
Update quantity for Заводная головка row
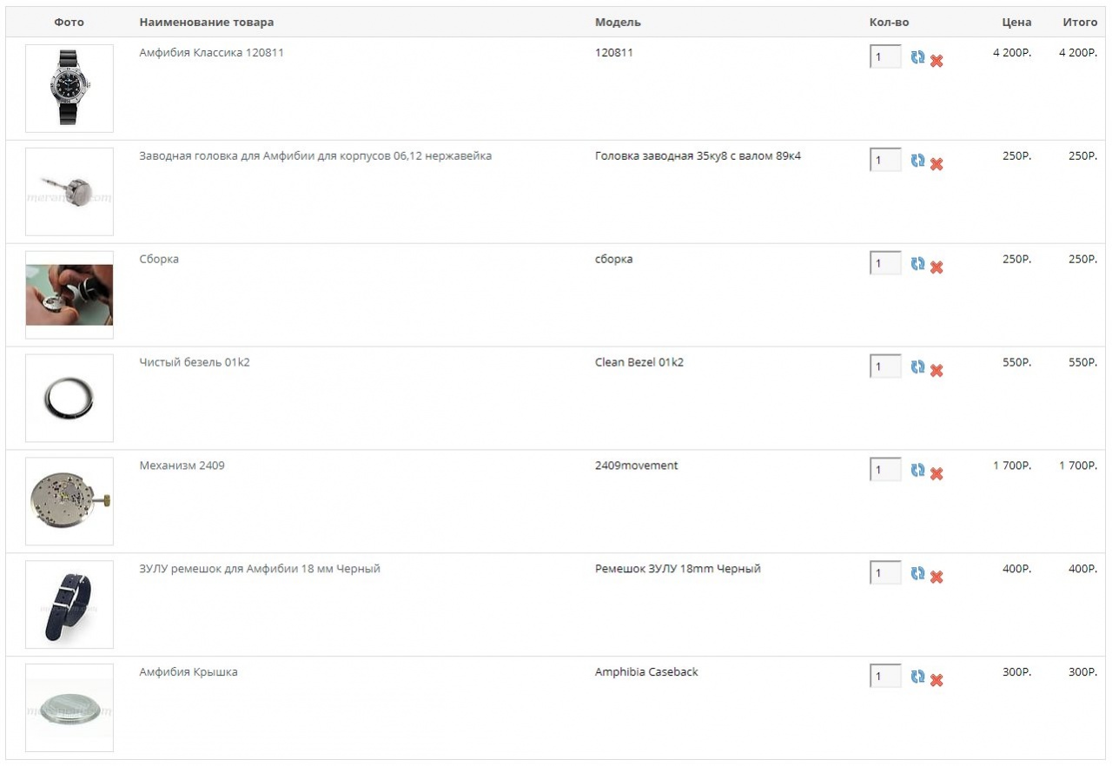[x=917, y=161]
